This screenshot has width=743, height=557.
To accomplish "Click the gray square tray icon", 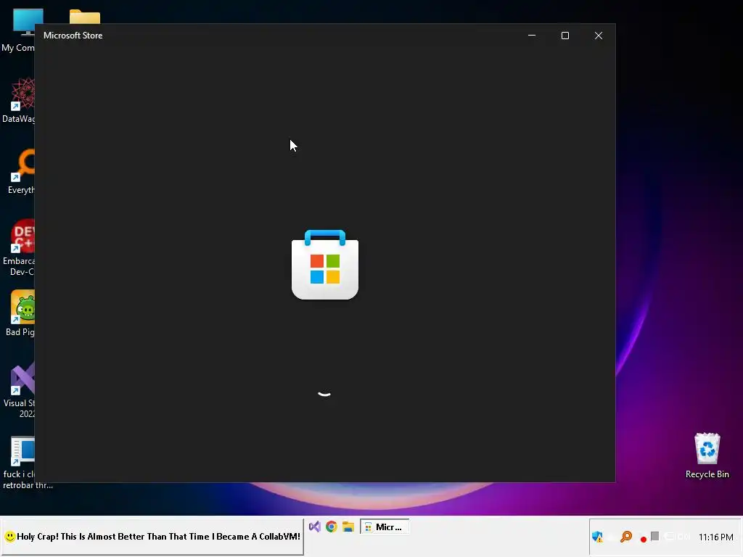I will (x=655, y=536).
